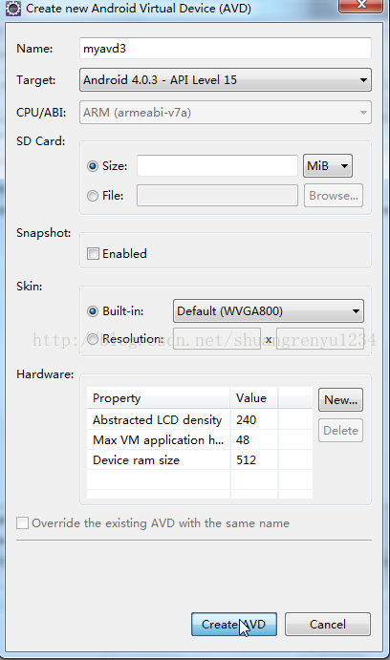390x660 pixels.
Task: Select the Device ram size row
Action: click(x=200, y=459)
